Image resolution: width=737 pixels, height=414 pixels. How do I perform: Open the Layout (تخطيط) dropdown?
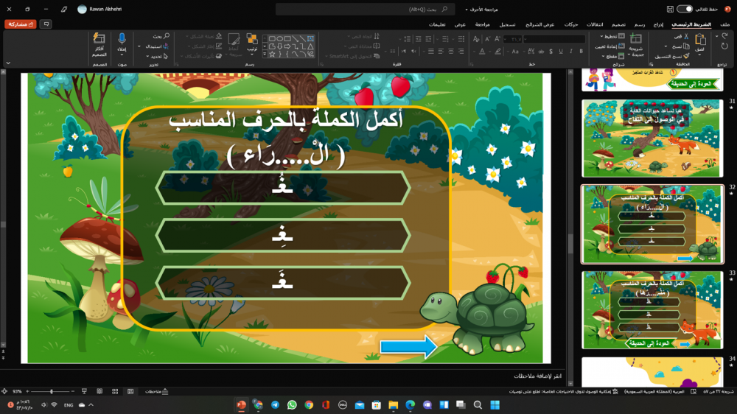[x=612, y=36]
